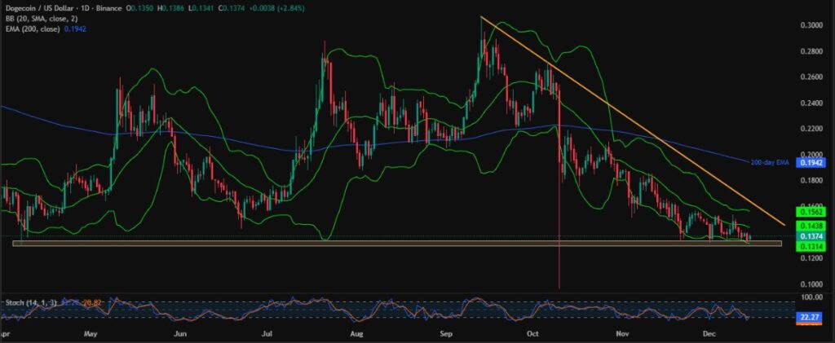Click the BB (20, SMA, close, 2) indicator legend
Screen dimensions: 835x343
[40, 19]
